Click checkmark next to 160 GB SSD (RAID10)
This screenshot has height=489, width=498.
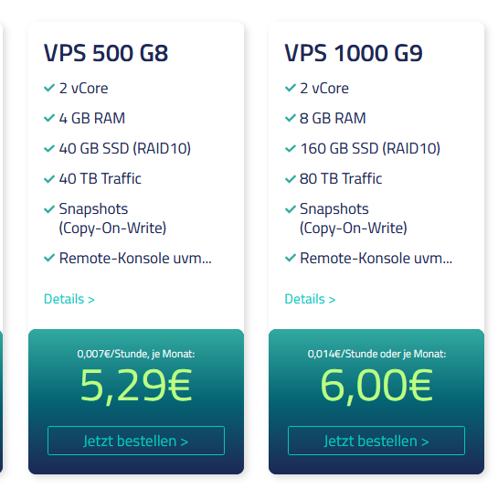[x=291, y=148]
